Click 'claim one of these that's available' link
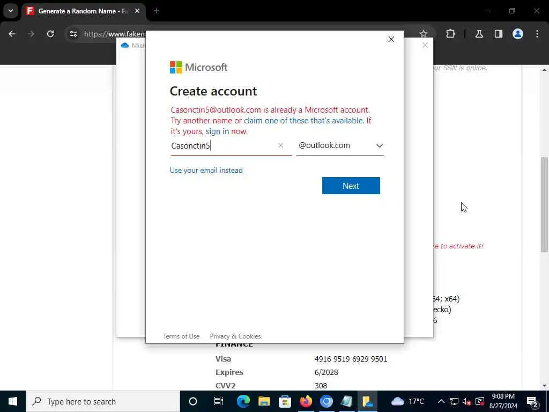The image size is (549, 412). (303, 121)
